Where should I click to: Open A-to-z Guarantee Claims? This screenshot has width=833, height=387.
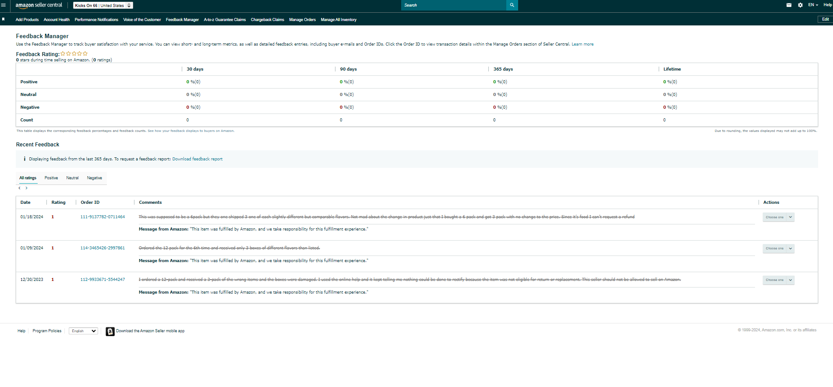(x=225, y=20)
